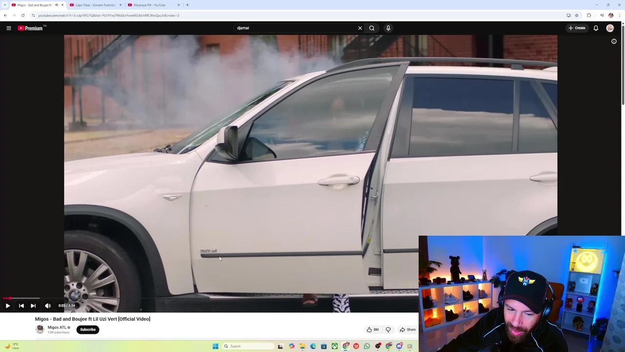Click the Windows taskbar search box
The width and height of the screenshot is (625, 352).
click(x=249, y=346)
